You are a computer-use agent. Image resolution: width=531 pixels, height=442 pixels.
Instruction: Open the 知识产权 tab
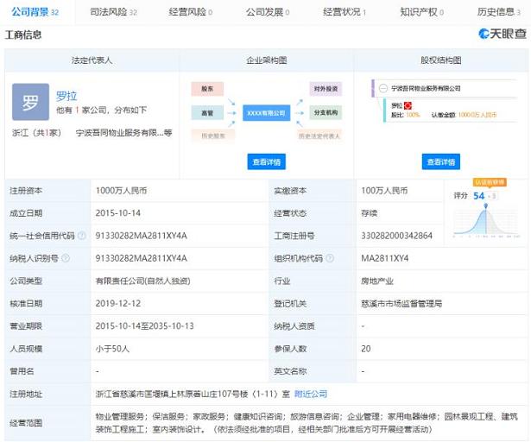[421, 12]
